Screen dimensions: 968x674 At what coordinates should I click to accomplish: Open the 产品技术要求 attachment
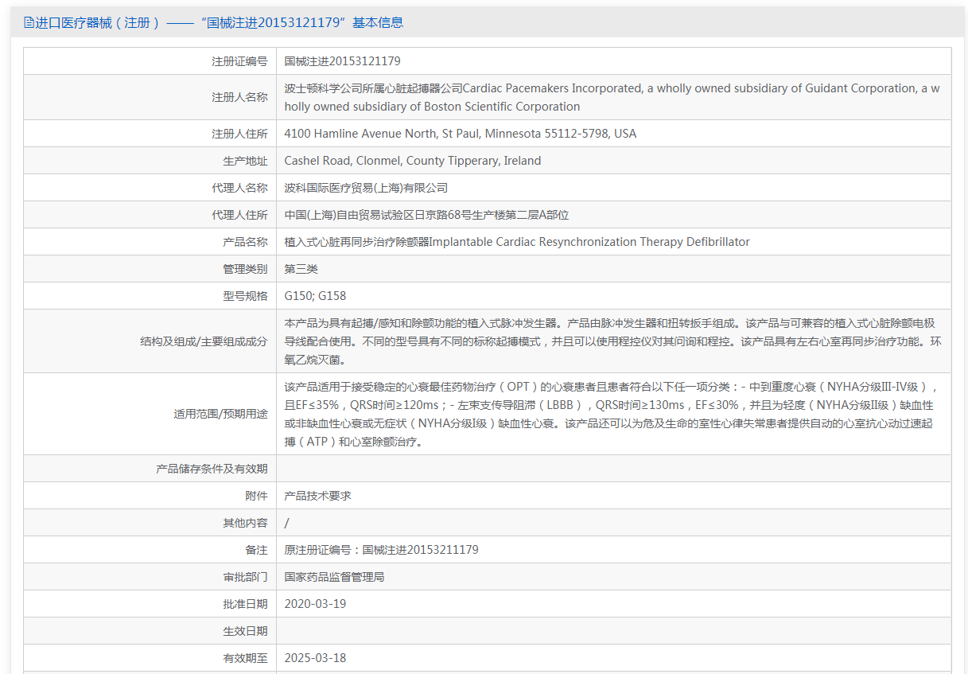click(x=318, y=496)
